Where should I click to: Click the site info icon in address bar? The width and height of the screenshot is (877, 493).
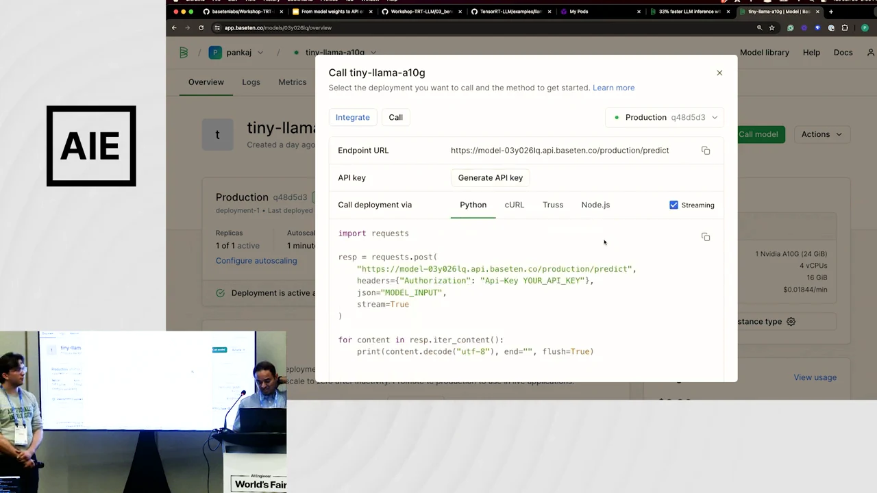[217, 28]
